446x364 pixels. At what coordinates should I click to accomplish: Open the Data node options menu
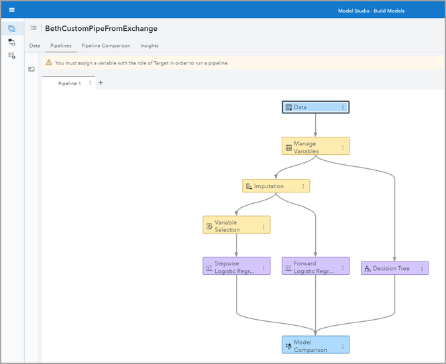point(343,107)
